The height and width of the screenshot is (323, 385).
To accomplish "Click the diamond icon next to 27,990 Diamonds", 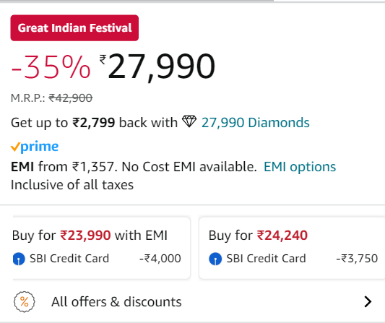I will click(189, 121).
